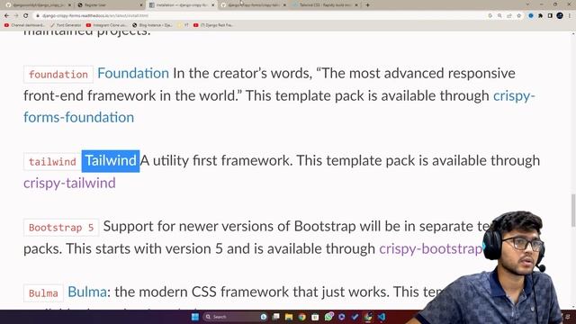
Task: Close the Tailwind CSS tab
Action: pyautogui.click(x=356, y=5)
